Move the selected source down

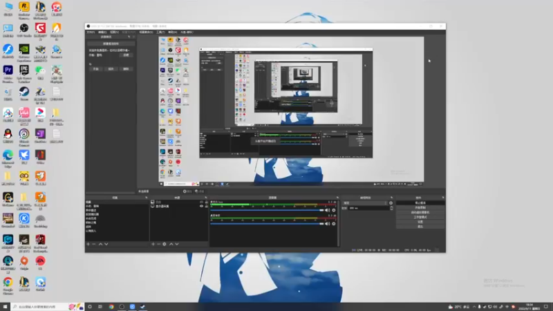[177, 244]
